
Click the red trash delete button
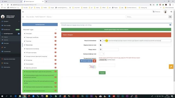94,61
